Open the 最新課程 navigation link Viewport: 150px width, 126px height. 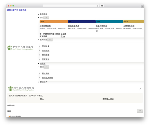point(43,14)
